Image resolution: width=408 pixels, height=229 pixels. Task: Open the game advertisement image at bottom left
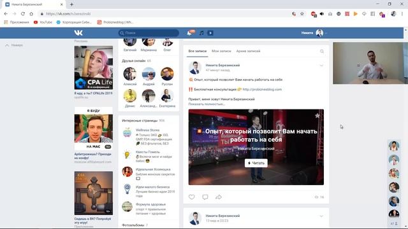tap(94, 193)
